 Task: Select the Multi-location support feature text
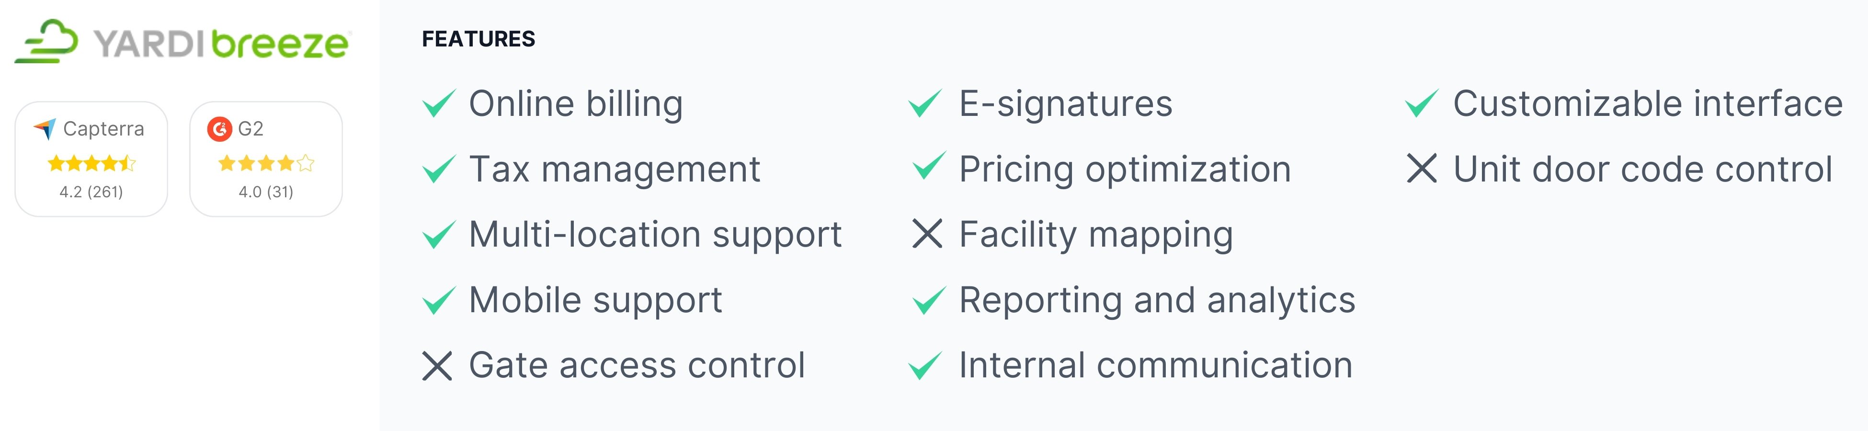pyautogui.click(x=656, y=235)
